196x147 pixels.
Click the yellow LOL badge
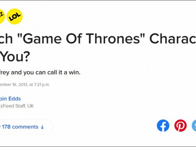[14, 16]
